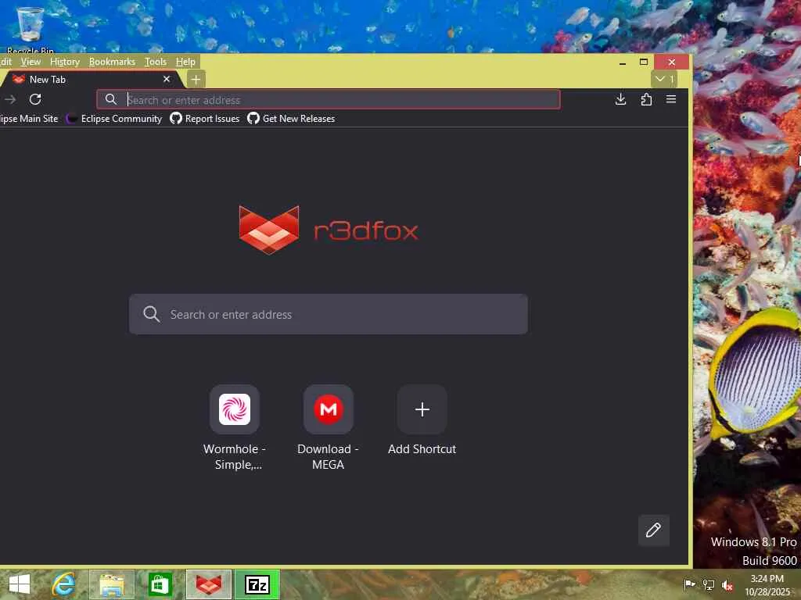Open the View menu

pyautogui.click(x=31, y=62)
